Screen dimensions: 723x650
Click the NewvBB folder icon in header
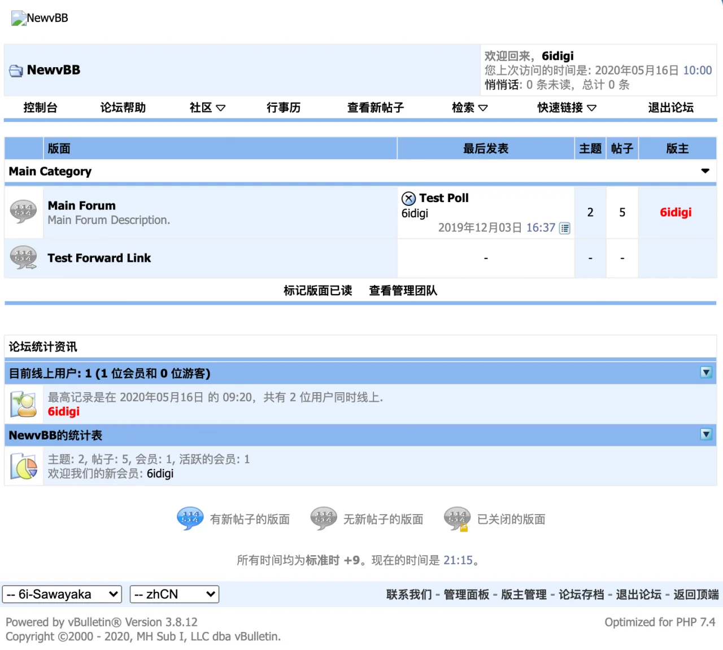16,71
